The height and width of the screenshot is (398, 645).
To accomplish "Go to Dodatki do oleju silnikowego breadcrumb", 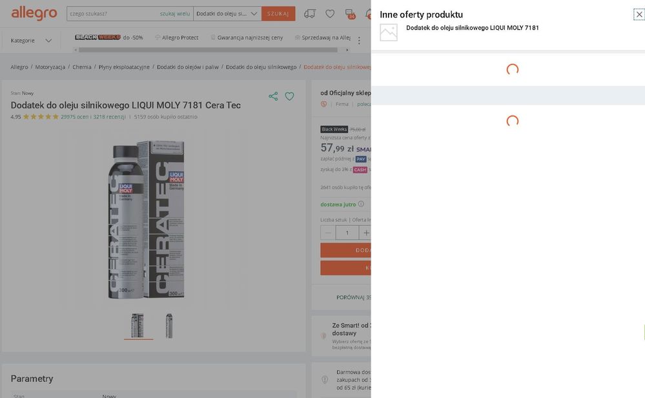I will [x=261, y=67].
